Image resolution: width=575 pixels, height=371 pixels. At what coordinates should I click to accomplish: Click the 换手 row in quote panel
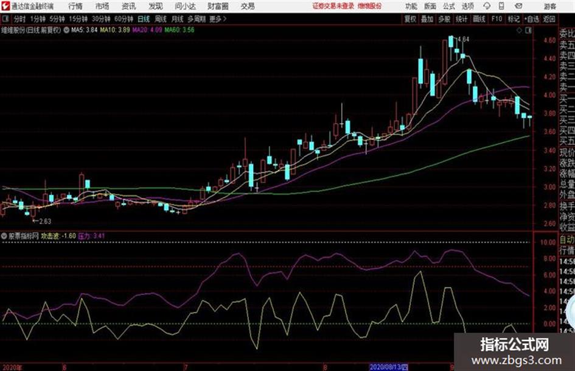[x=567, y=206]
